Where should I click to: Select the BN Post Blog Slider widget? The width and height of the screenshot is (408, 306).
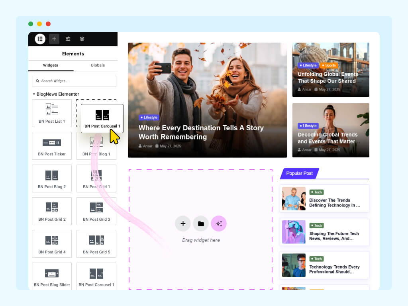pos(52,276)
